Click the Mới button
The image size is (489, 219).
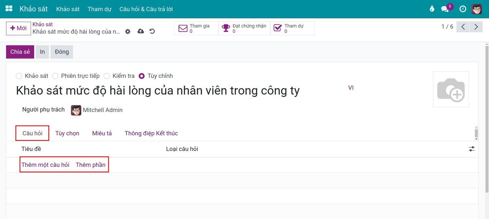tap(19, 28)
